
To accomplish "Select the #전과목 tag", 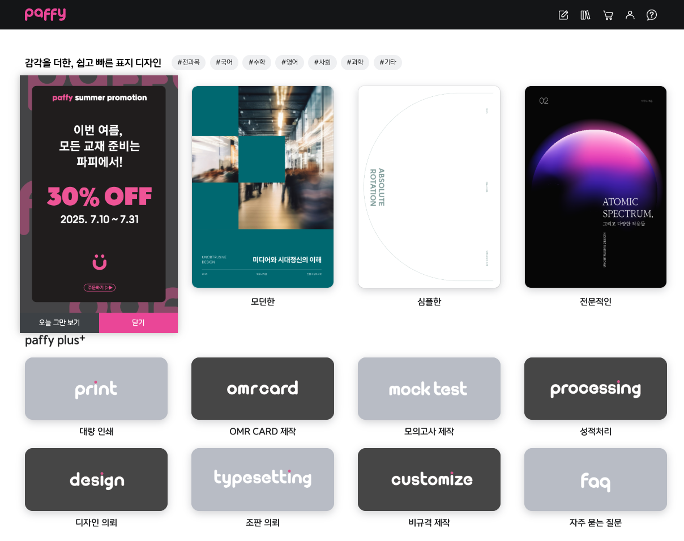I will click(189, 62).
